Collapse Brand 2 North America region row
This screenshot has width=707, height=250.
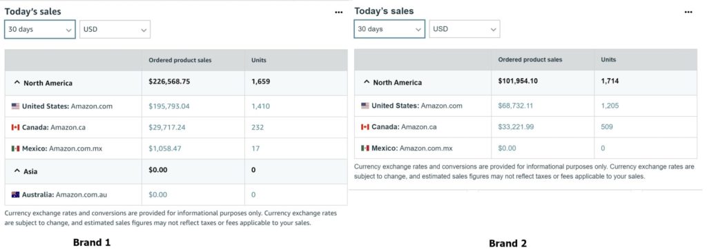[367, 82]
